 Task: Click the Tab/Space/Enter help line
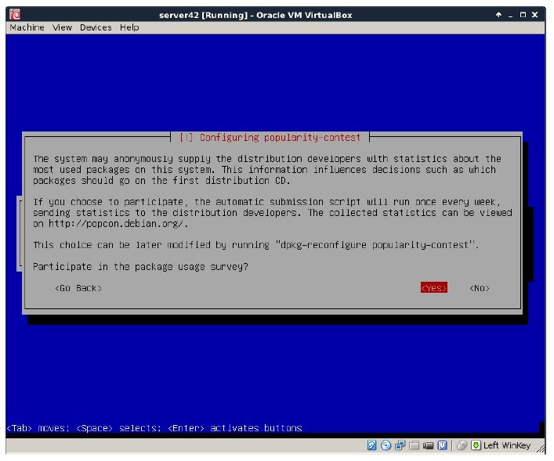[x=154, y=428]
